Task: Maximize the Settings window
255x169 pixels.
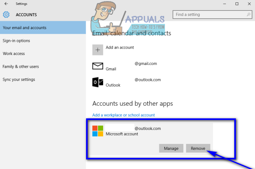Action: click(237, 4)
